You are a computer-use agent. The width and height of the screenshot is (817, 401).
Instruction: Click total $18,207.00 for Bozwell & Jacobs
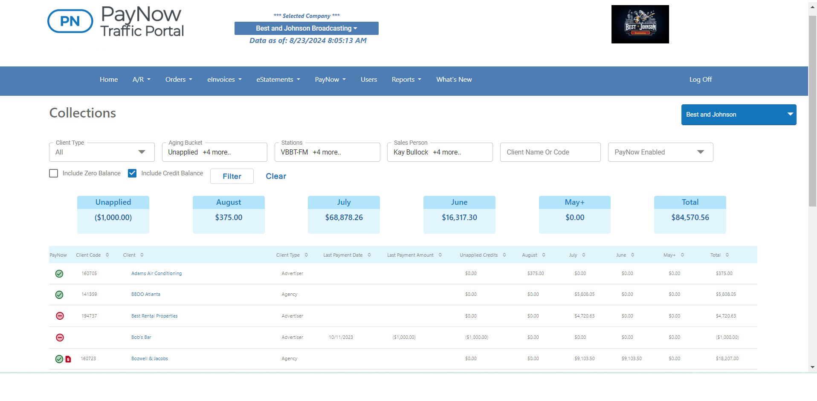727,358
